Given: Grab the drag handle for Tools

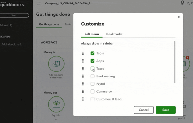Looking at the screenshot, I should (x=83, y=53).
